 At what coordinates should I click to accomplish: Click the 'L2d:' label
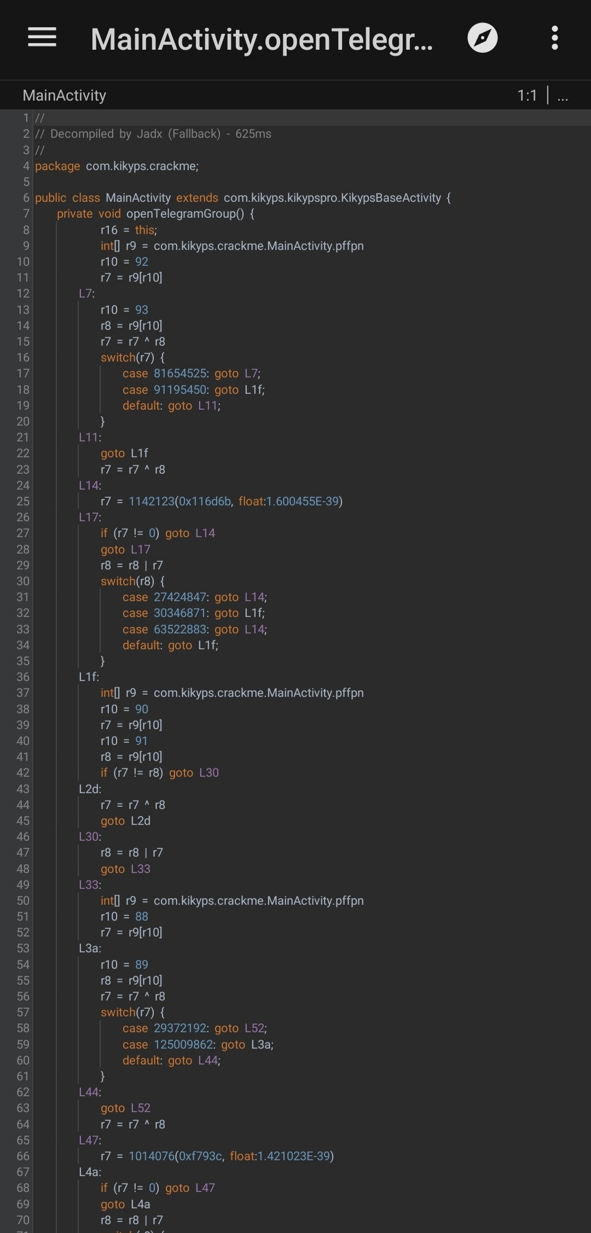click(x=90, y=789)
